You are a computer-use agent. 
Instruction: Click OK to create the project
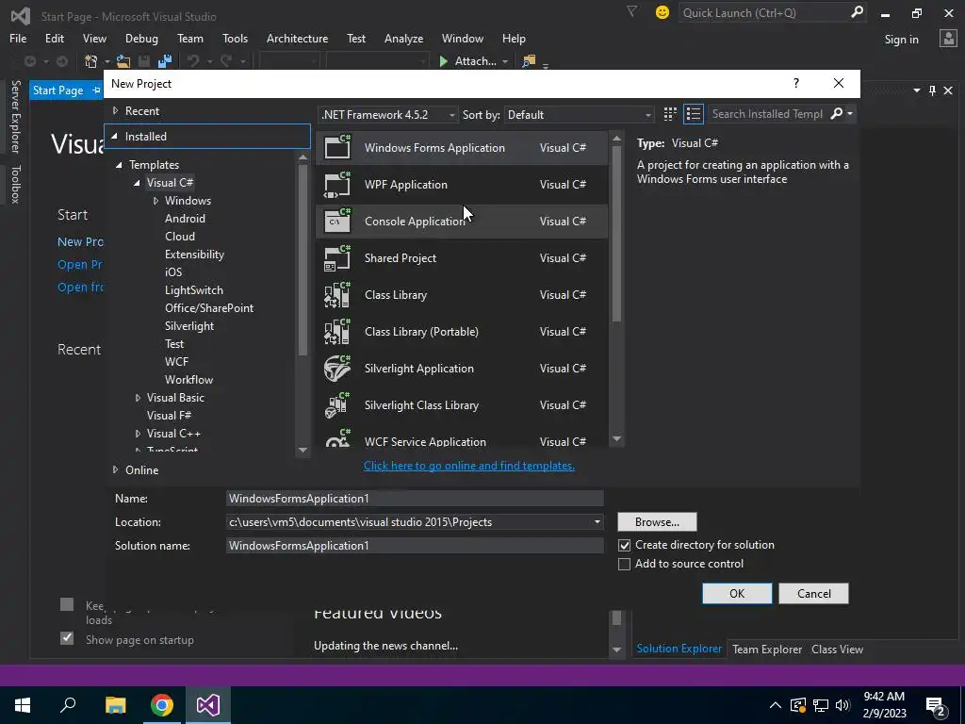tap(737, 594)
